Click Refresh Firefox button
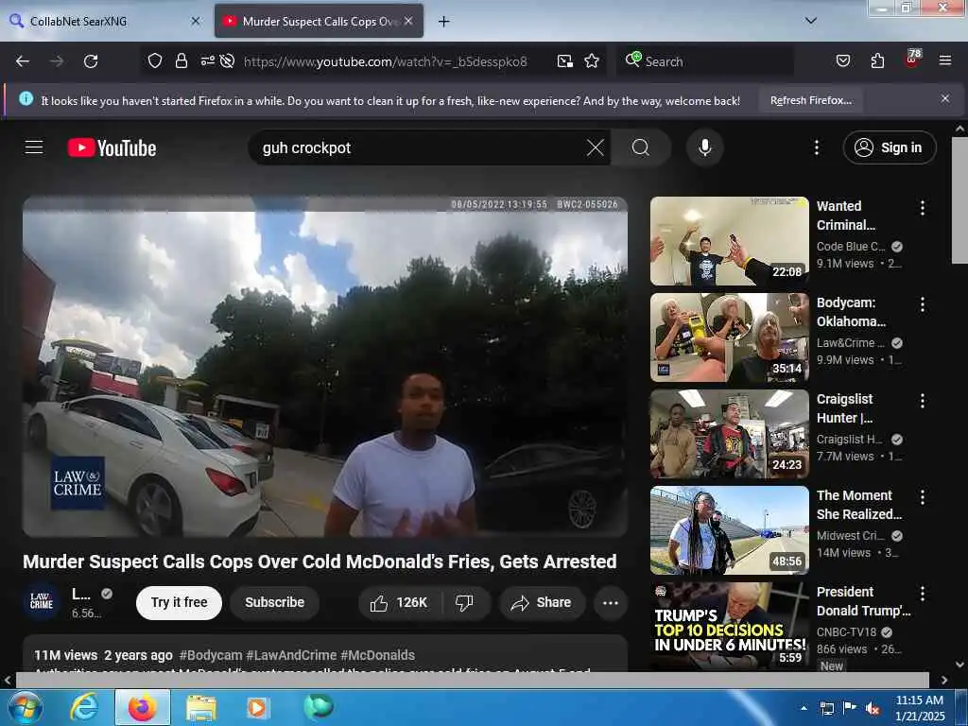Image resolution: width=968 pixels, height=726 pixels. point(811,100)
